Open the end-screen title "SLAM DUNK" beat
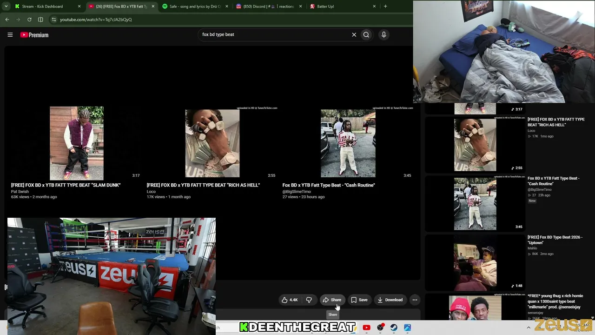The image size is (595, 335). (x=66, y=185)
